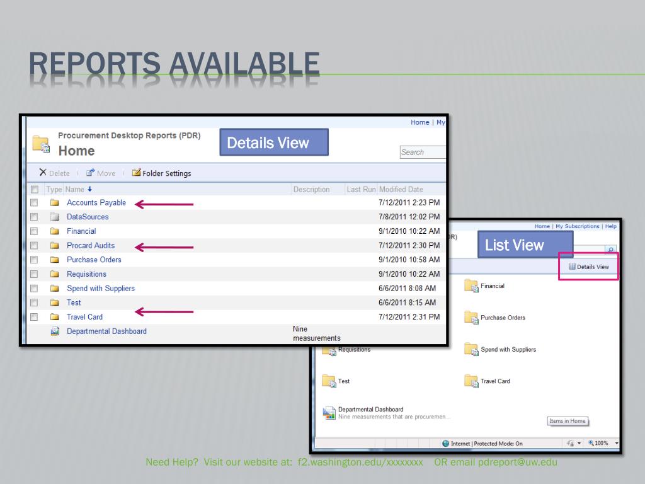Sort by the Modified Date column header
Image resolution: width=645 pixels, height=484 pixels.
click(401, 189)
